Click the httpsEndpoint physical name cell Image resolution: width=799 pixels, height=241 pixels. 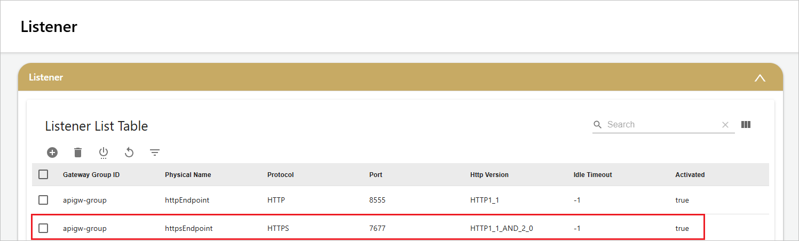[189, 228]
